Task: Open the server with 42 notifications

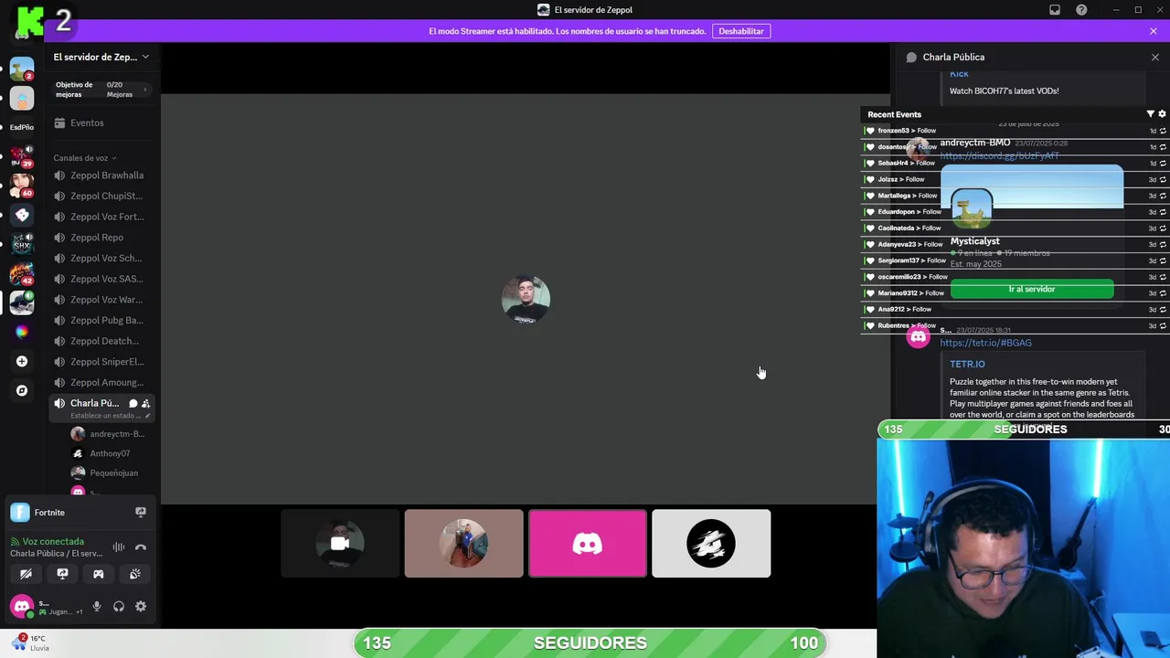Action: tap(22, 273)
